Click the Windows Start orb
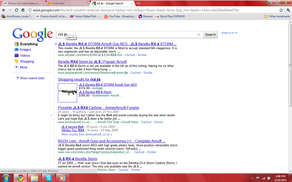 (6, 178)
